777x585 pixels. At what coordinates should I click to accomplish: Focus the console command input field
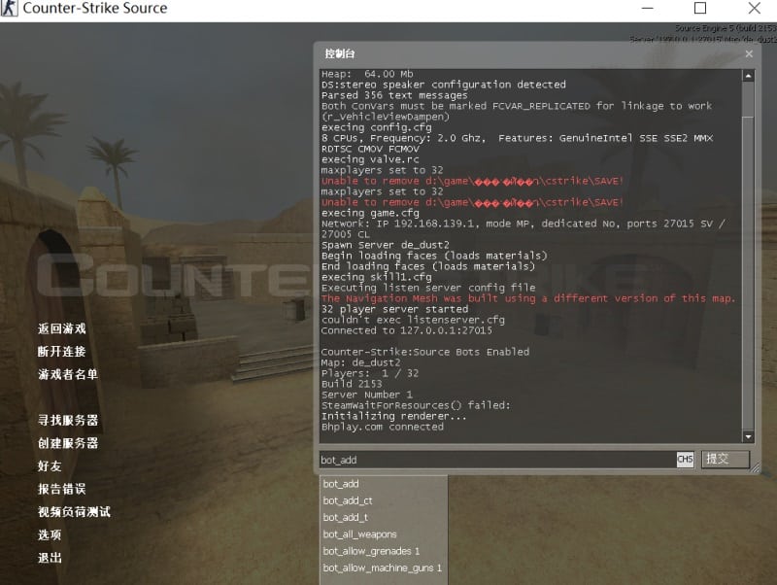point(495,459)
